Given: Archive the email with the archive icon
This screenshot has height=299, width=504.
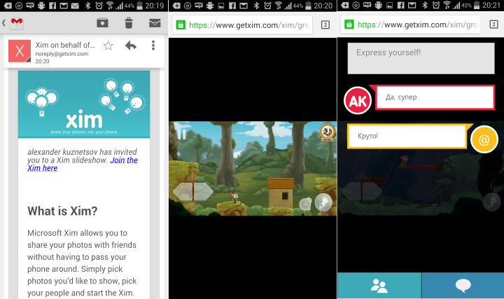Looking at the screenshot, I should point(102,23).
